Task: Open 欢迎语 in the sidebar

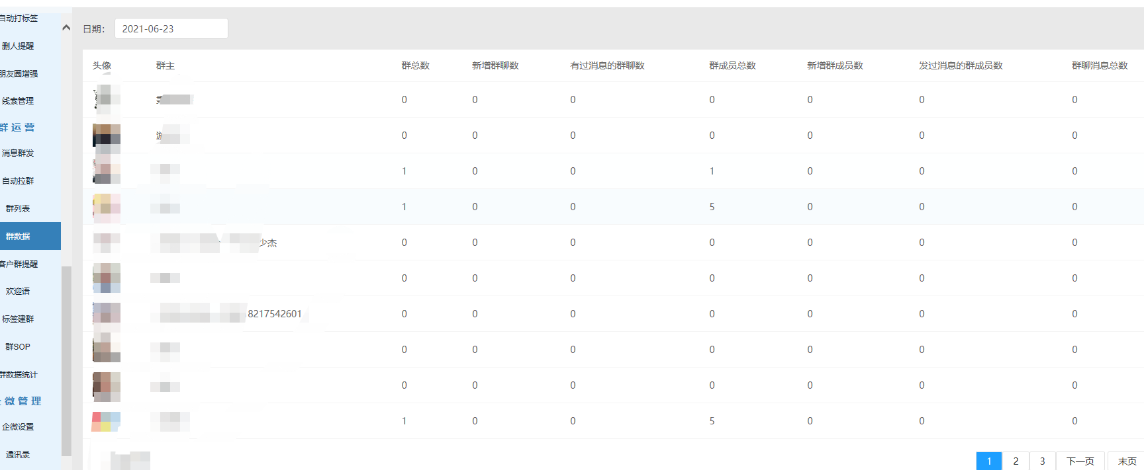Action: pos(18,292)
